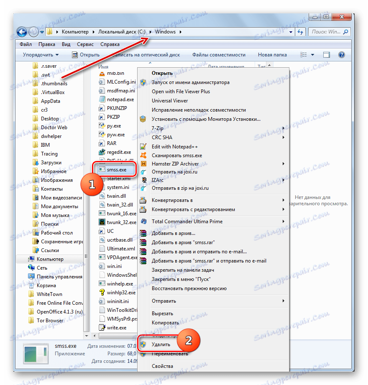Select Open with File Viewer Plus
Viewport: 368px width, 385px height.
point(181,92)
